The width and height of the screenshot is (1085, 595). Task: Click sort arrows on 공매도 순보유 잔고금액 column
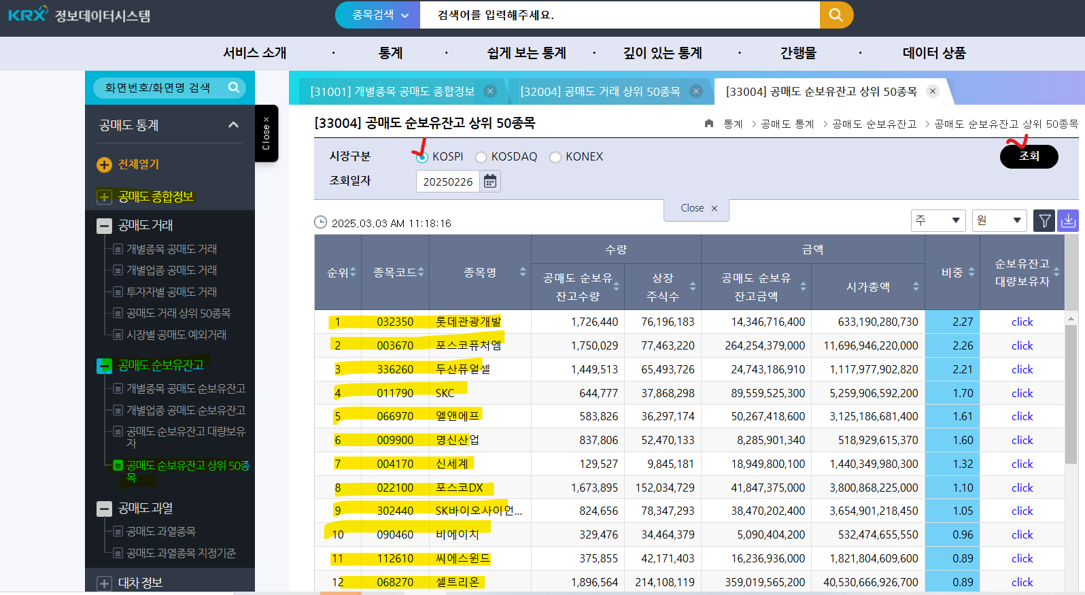coord(803,286)
